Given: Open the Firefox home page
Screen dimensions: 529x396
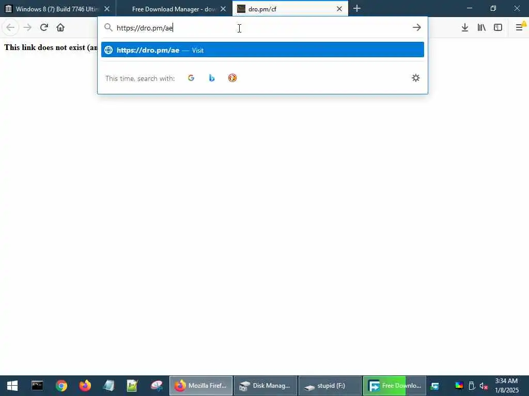Looking at the screenshot, I should click(x=60, y=27).
